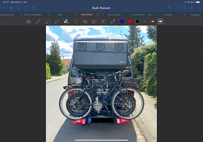Choose the medium stroke width
Image resolution: width=203 pixels, height=142 pixels.
pos(153,21)
